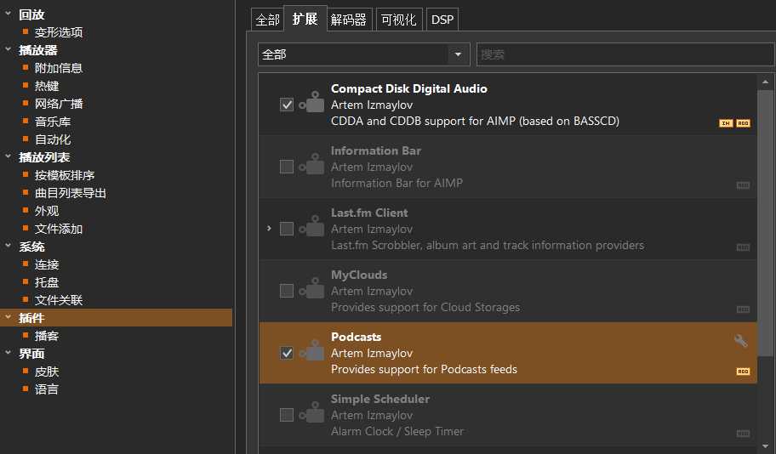Switch to the DSP tab
Image resolution: width=776 pixels, height=454 pixels.
pos(442,20)
